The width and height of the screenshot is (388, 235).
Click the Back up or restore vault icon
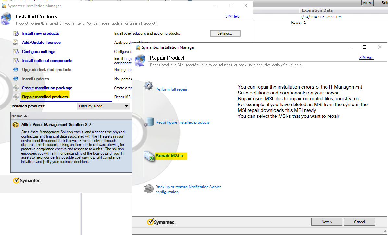[x=149, y=189]
